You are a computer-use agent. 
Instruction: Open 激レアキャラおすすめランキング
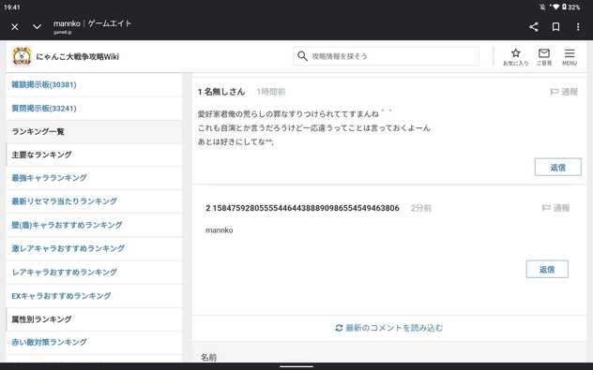tap(68, 248)
